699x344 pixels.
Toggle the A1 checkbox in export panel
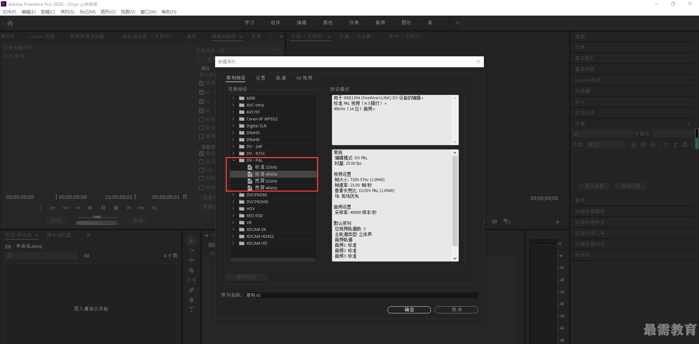pyautogui.click(x=201, y=92)
